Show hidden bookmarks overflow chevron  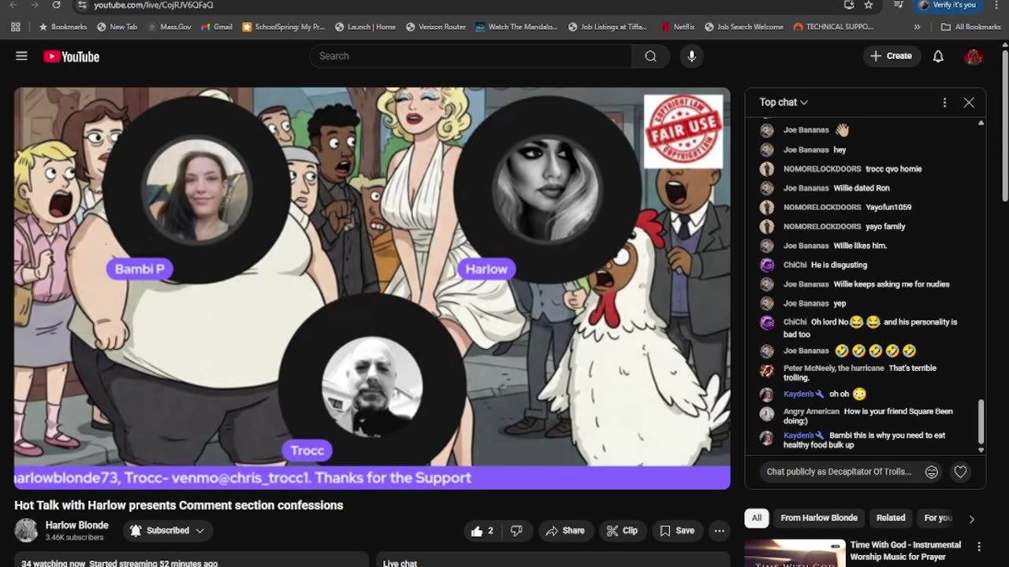point(917,27)
